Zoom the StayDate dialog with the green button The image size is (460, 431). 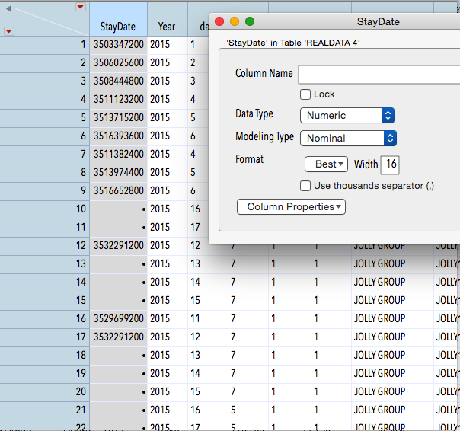pyautogui.click(x=250, y=21)
